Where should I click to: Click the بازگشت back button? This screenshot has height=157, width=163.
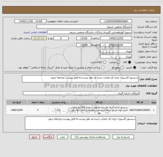pyautogui.click(x=48, y=137)
